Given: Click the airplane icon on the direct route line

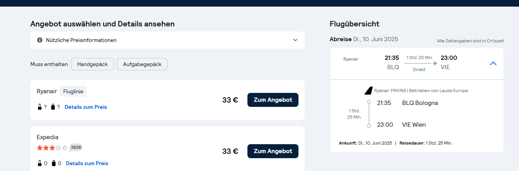Looking at the screenshot, I should (435, 63).
